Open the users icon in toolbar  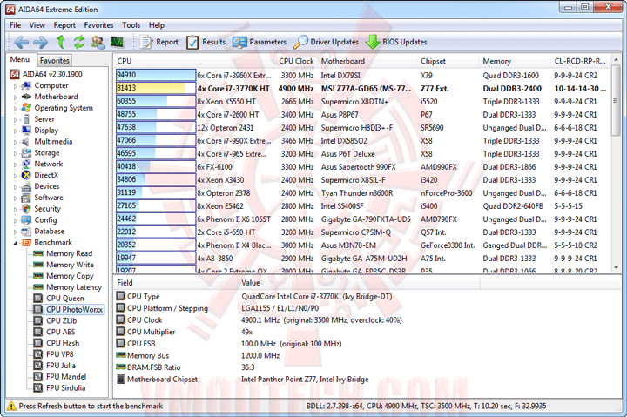tap(98, 42)
